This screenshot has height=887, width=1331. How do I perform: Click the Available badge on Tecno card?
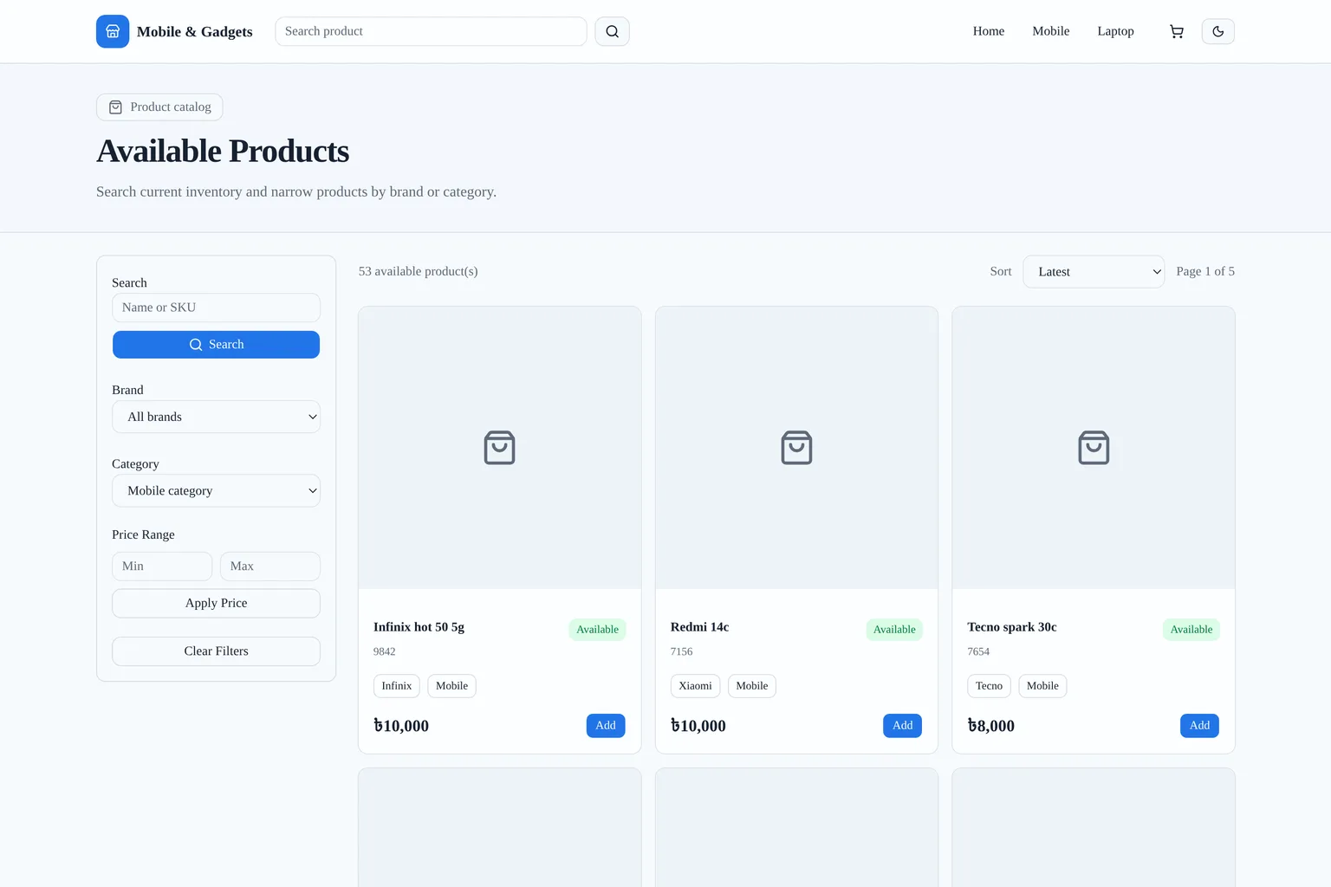click(1191, 630)
